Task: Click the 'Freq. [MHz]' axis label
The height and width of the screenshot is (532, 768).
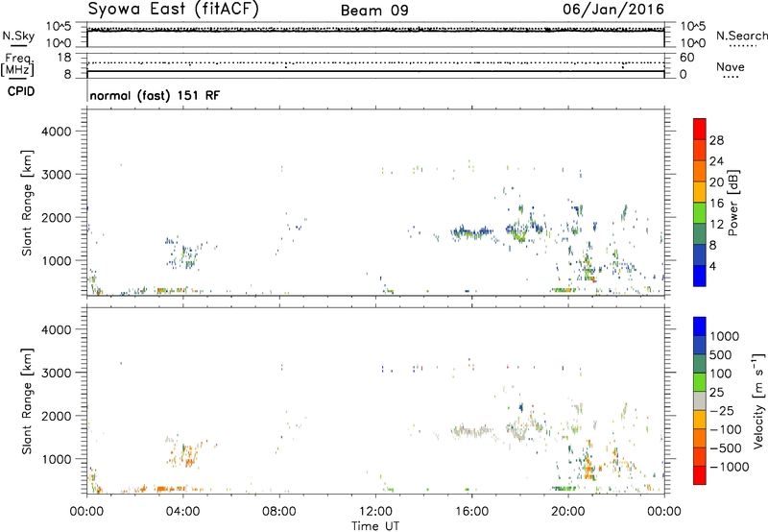Action: [17, 64]
